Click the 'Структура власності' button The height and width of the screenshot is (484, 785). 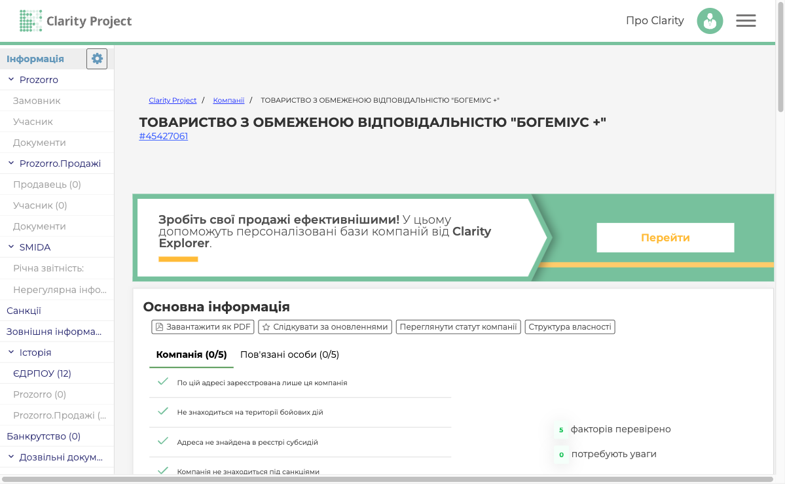point(569,326)
